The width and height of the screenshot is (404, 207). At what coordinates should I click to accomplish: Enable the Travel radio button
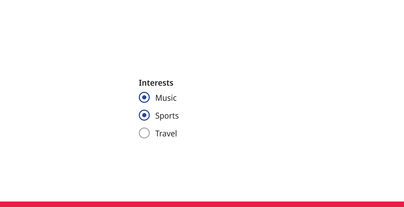(144, 133)
